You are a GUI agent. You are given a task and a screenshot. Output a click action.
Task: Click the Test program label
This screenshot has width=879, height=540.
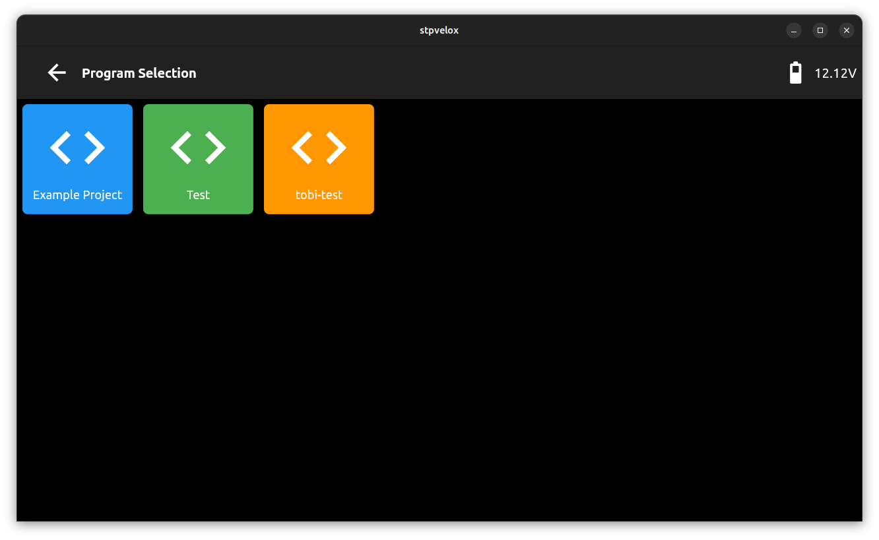pos(198,195)
